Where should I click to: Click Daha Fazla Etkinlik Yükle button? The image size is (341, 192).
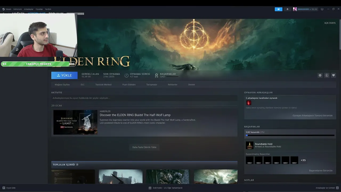(x=144, y=147)
